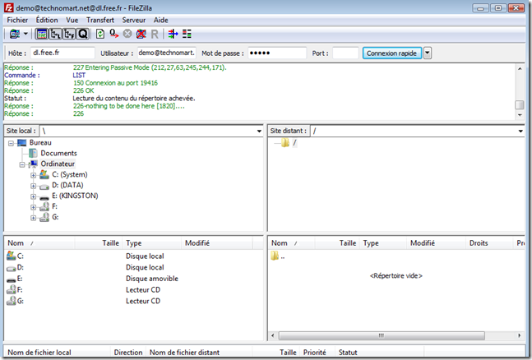
Task: Select the E: removable disk icon in list
Action: pyautogui.click(x=12, y=279)
